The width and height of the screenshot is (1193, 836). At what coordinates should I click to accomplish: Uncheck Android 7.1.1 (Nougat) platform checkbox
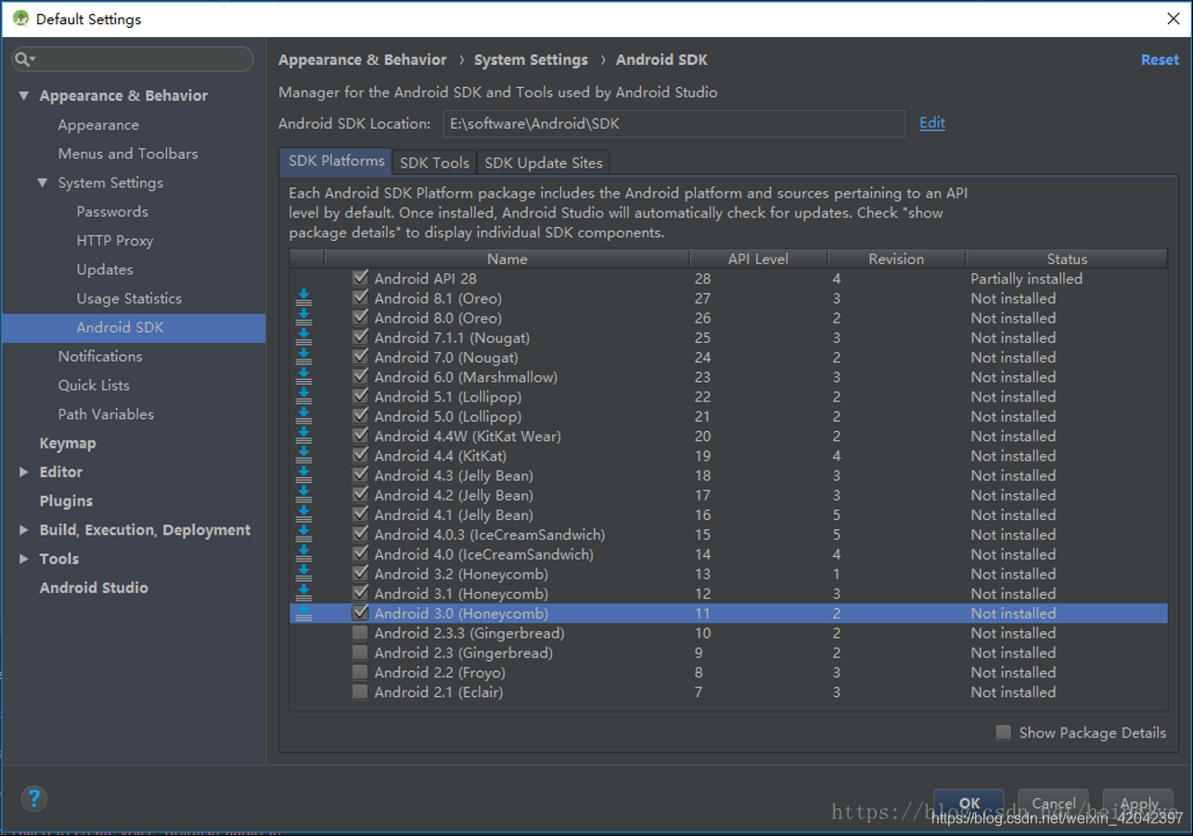point(360,336)
